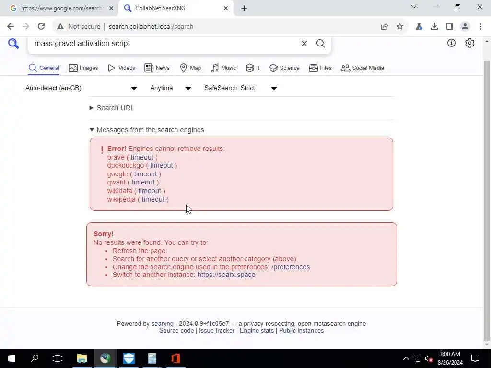This screenshot has width=491, height=368.
Task: Open Task View on taskbar
Action: 58,358
